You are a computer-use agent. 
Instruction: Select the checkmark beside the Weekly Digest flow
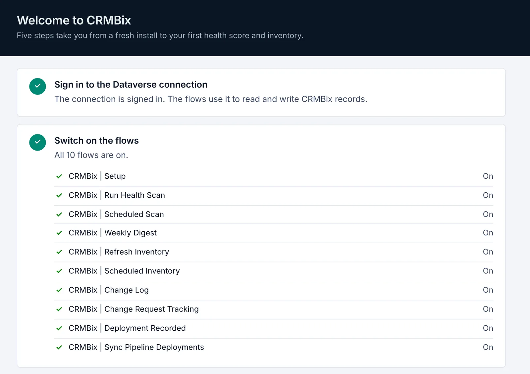click(59, 233)
